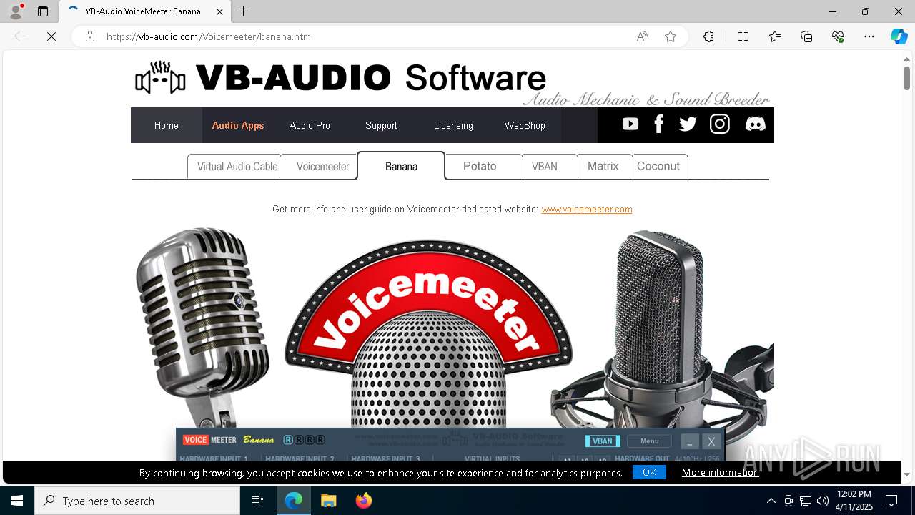The width and height of the screenshot is (915, 515).
Task: View site information lock icon
Action: click(x=90, y=36)
